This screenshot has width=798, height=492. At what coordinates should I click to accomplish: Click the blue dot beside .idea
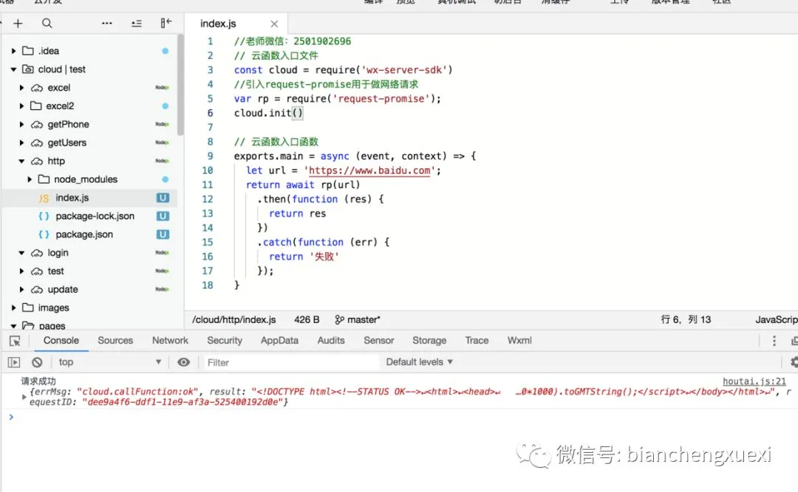coord(166,51)
